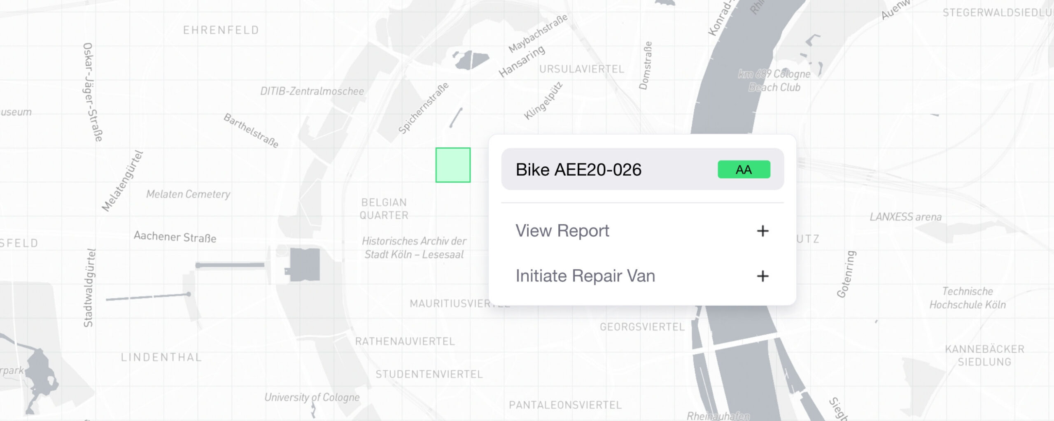The height and width of the screenshot is (421, 1054).
Task: Click the Ehrenfeld district label
Action: pyautogui.click(x=221, y=30)
